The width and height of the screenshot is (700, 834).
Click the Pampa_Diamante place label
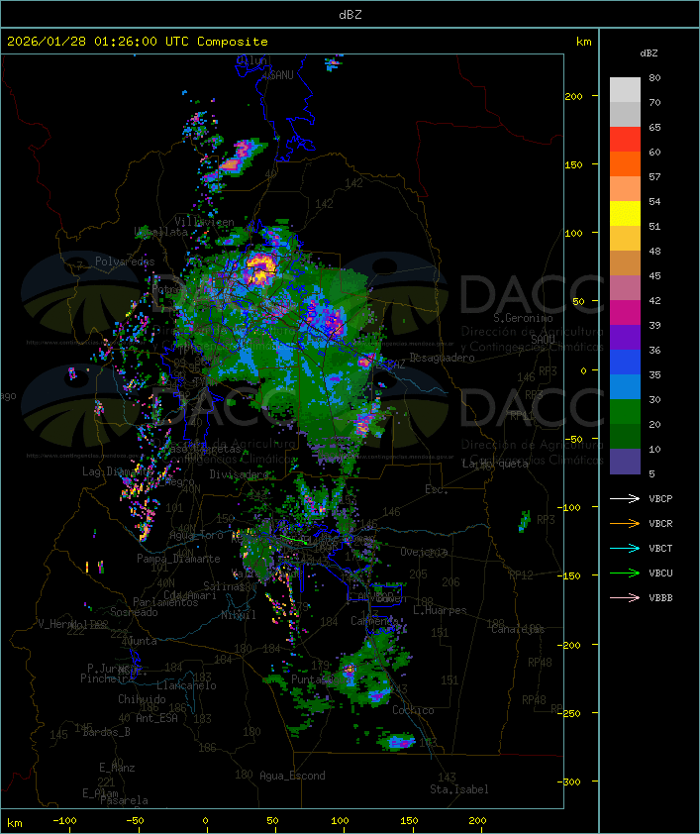pos(178,559)
